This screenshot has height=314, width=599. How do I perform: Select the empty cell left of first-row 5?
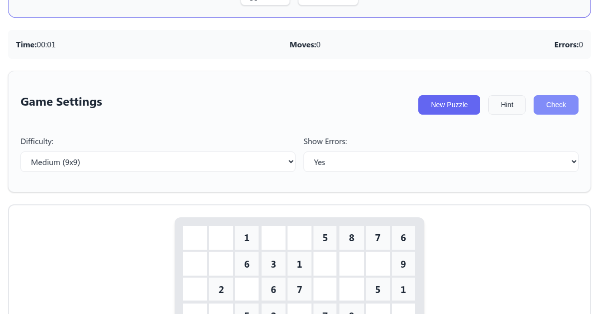[x=299, y=238]
